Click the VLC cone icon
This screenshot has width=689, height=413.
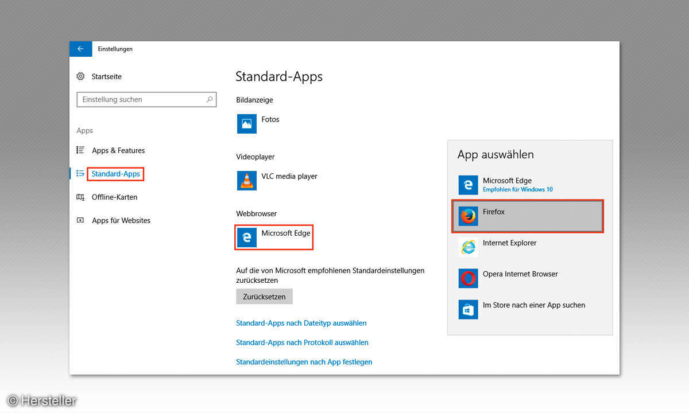(247, 180)
